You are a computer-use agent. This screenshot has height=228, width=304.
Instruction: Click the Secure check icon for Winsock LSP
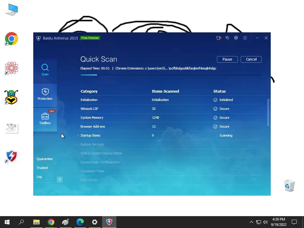(x=216, y=109)
